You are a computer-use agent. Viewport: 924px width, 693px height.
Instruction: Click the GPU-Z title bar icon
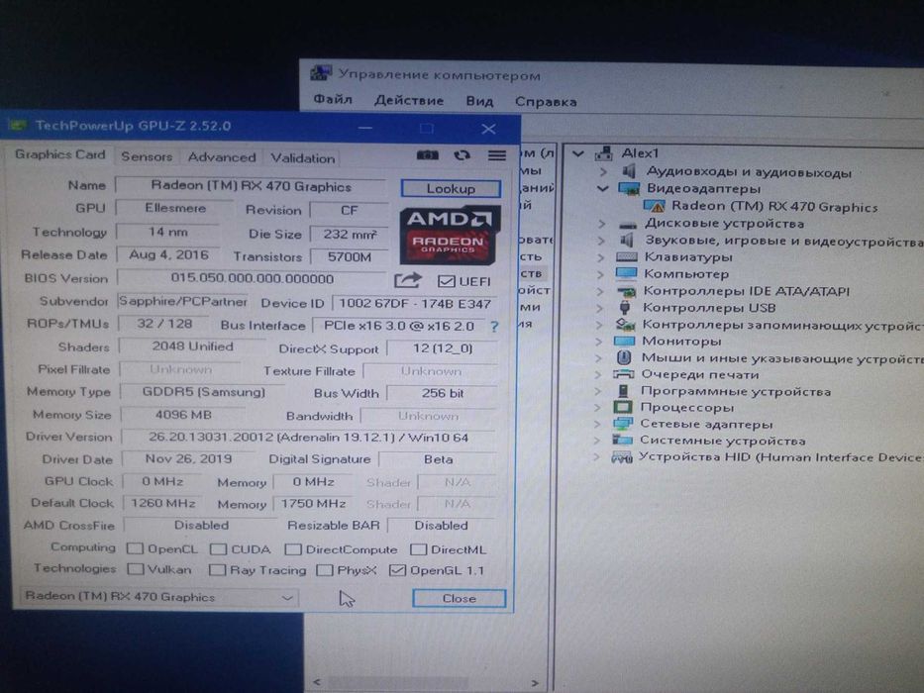tap(18, 125)
